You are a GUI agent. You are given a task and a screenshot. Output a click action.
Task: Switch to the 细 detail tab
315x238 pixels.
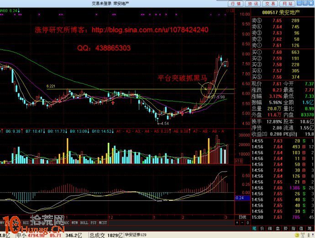pyautogui.click(x=270, y=228)
